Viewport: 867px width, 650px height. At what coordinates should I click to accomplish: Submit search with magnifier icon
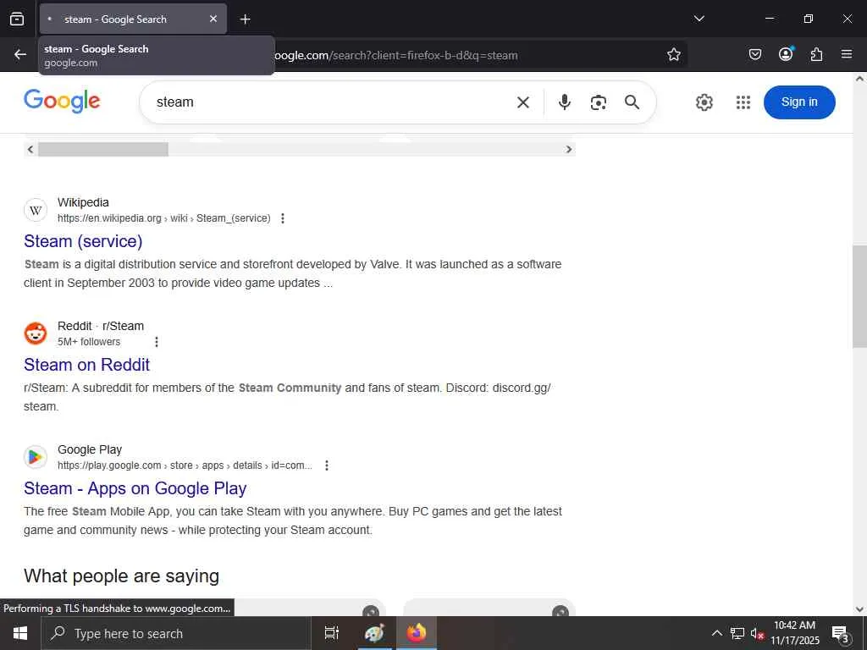coord(632,102)
